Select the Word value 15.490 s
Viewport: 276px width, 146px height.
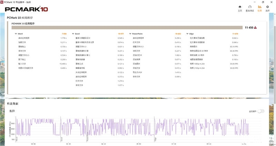(63, 64)
